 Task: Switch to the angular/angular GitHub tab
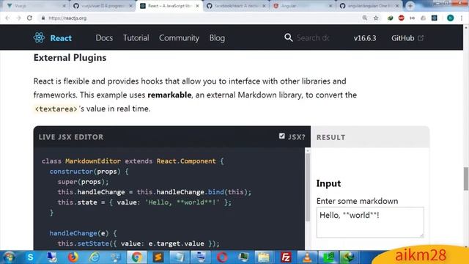point(369,6)
